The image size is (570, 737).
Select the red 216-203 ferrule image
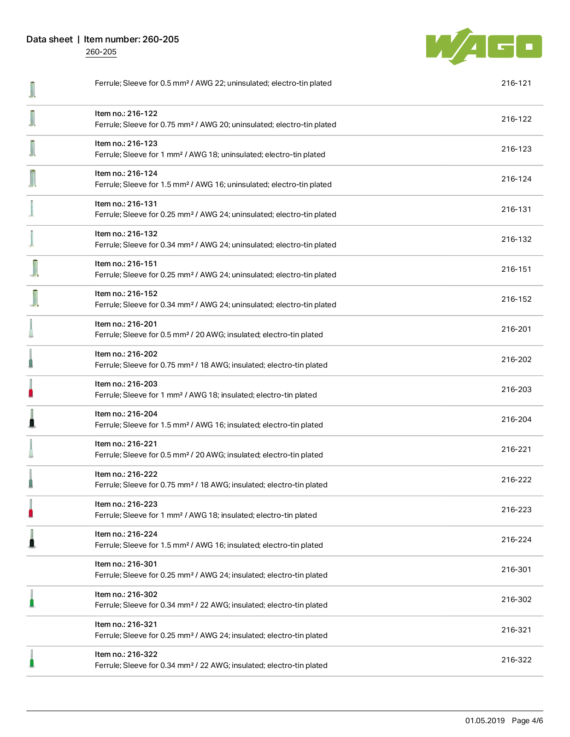[31, 388]
